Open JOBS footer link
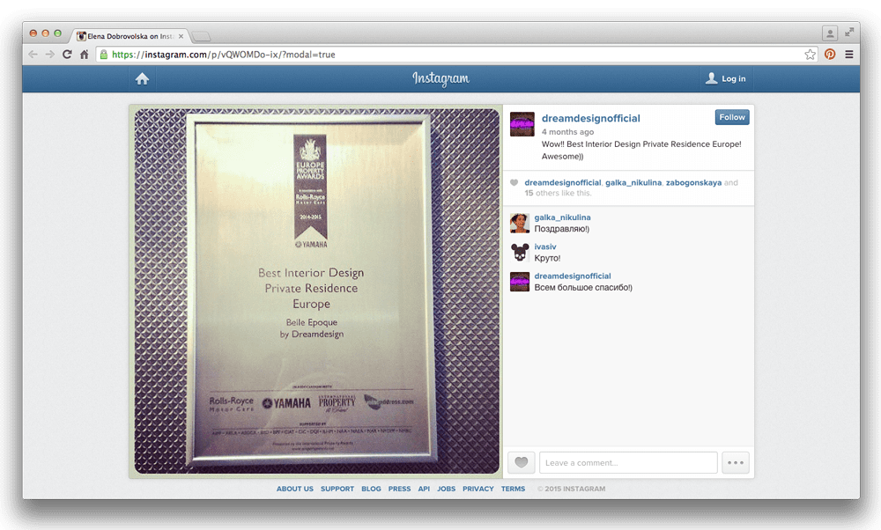The image size is (881, 530). [446, 489]
